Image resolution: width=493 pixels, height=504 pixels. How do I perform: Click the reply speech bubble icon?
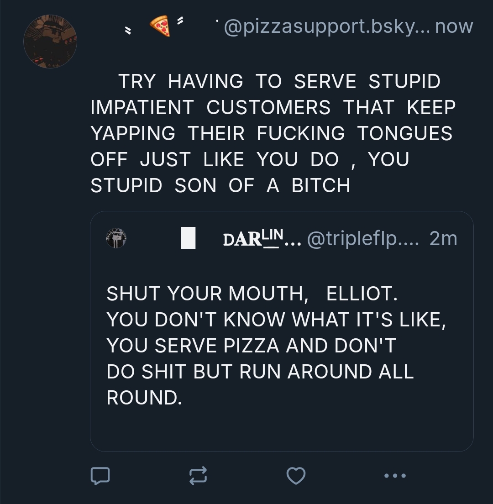(x=100, y=476)
